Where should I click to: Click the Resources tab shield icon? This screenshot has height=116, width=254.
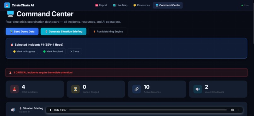135,5
